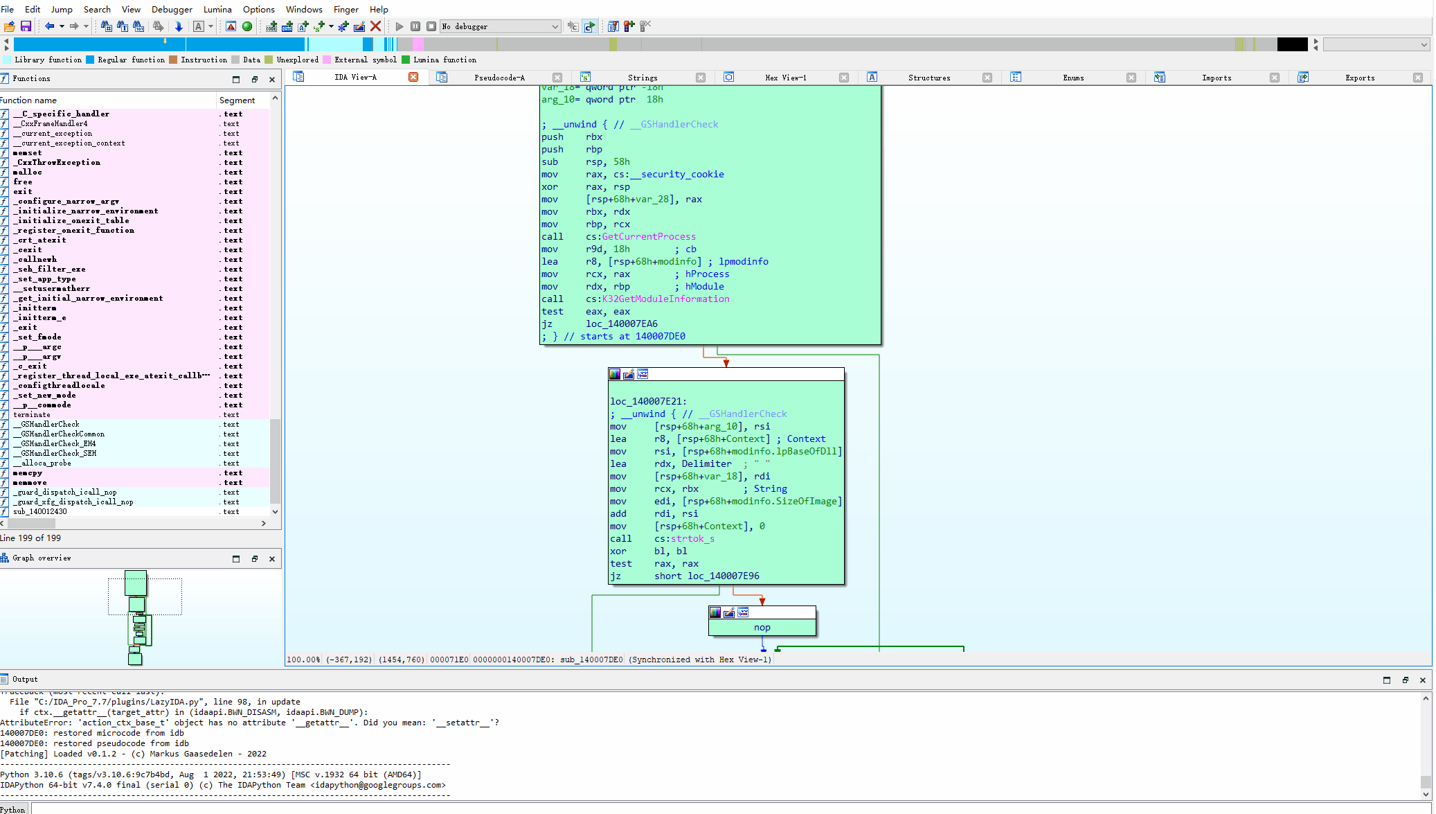Image resolution: width=1436 pixels, height=814 pixels.
Task: Click the green Start process play button
Action: (400, 26)
